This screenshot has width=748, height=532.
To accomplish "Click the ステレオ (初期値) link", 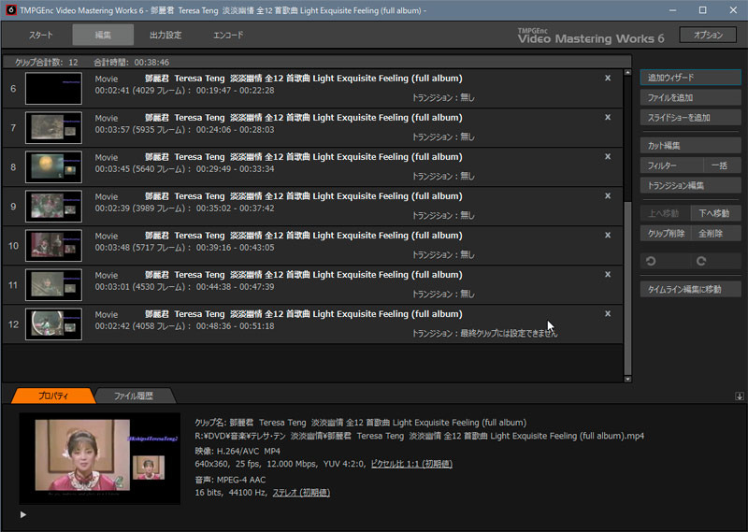I will 301,493.
